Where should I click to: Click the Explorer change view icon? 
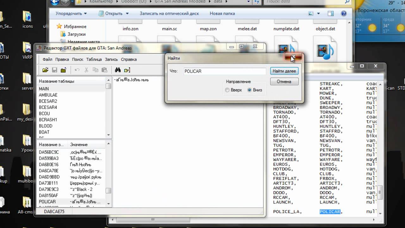[310, 14]
